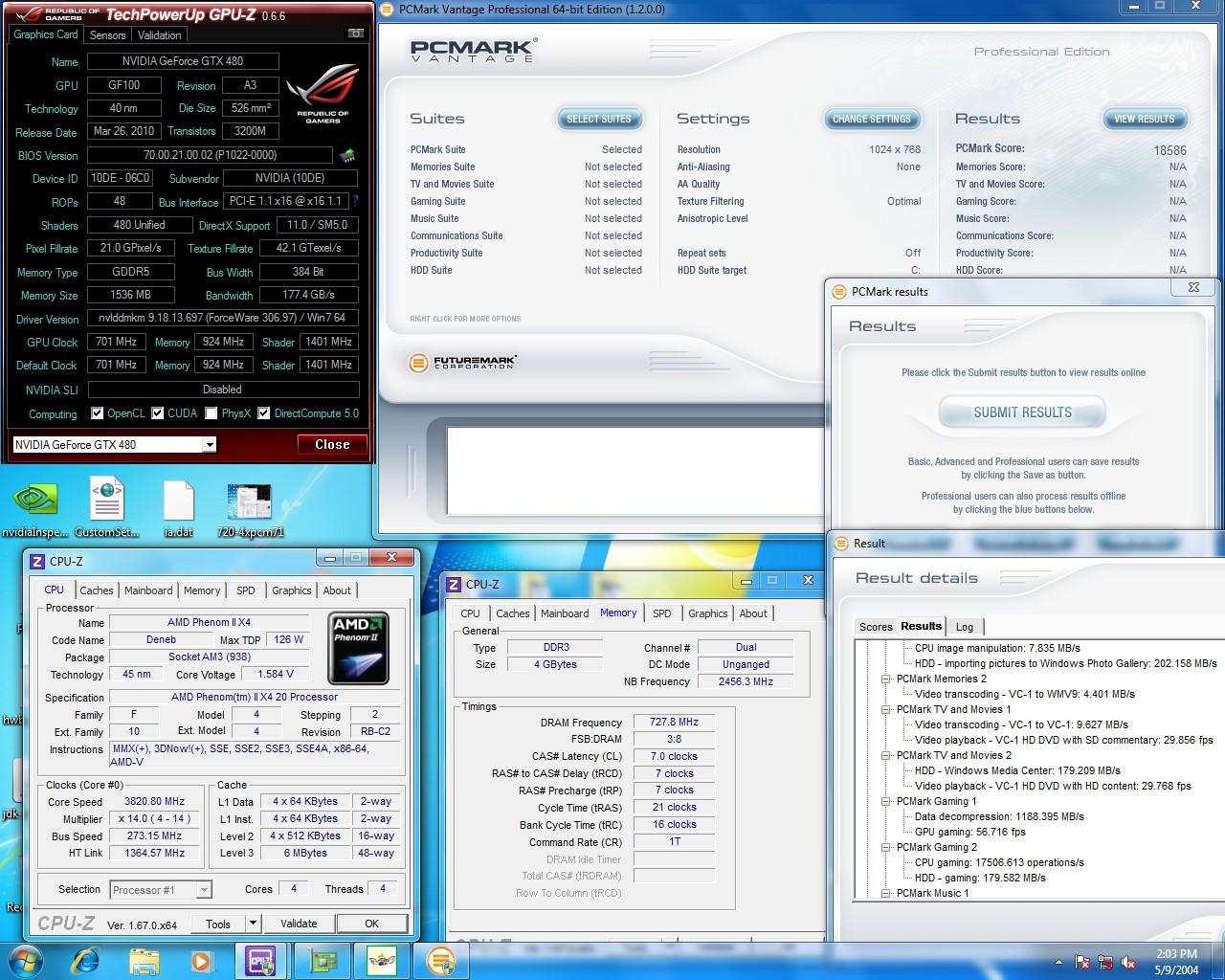Open the NVIDIA GeForce GTX 480 card dropdown

tap(209, 445)
